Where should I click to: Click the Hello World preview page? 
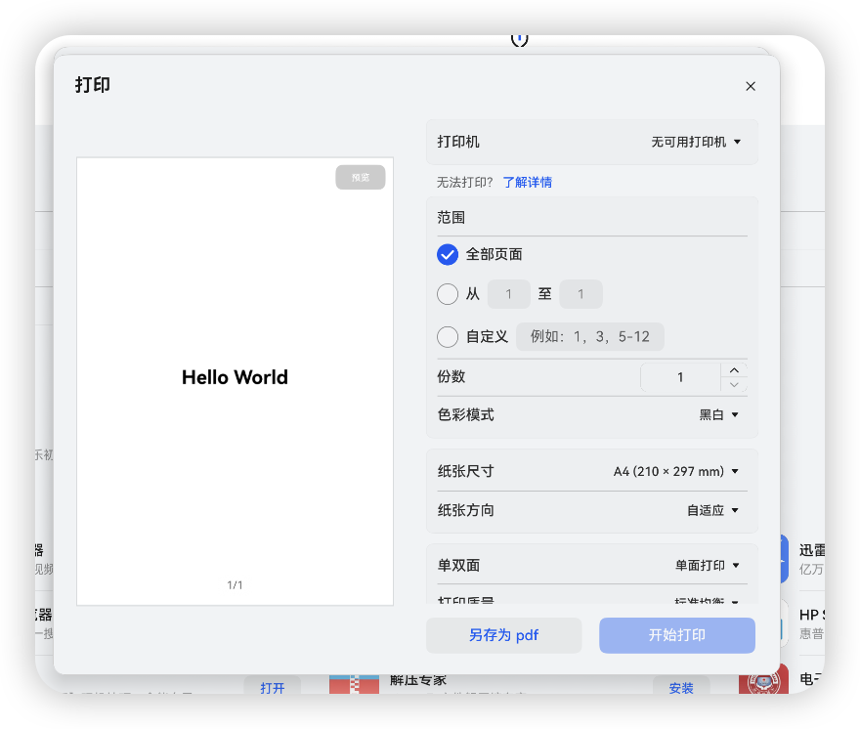click(235, 381)
